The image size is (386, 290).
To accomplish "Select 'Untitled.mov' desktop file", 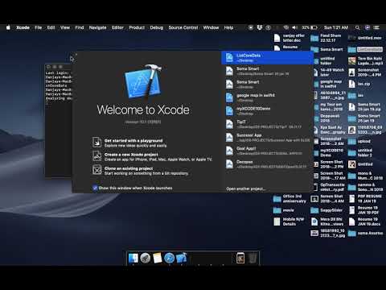I will tap(365, 38).
